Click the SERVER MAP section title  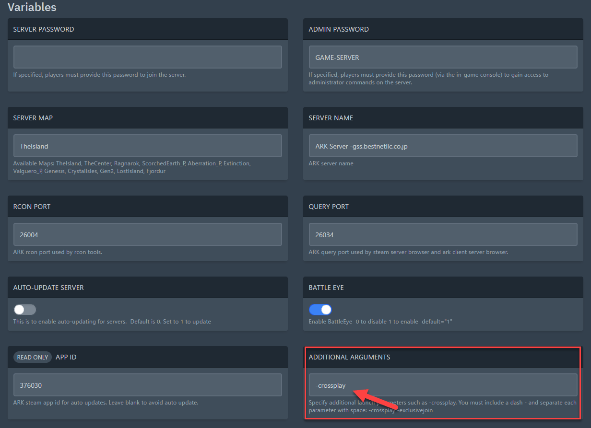pos(33,118)
